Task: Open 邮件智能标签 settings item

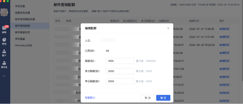Action: pyautogui.click(x=23, y=32)
